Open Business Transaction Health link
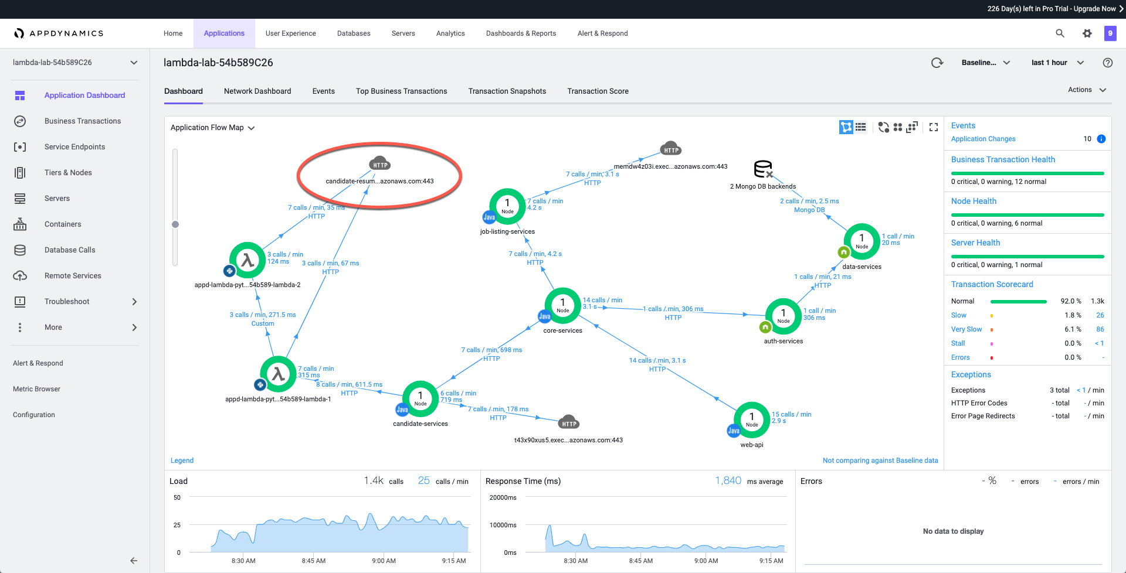The image size is (1126, 573). tap(1003, 159)
